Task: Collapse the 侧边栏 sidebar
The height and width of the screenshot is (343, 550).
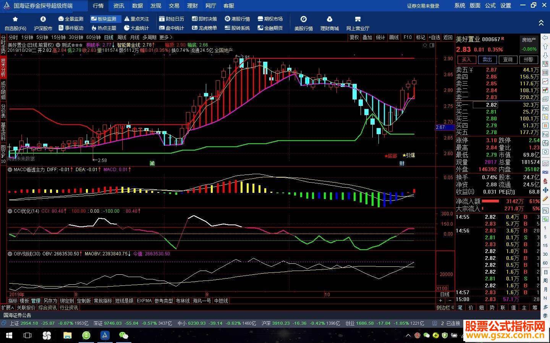Action: click(445, 308)
